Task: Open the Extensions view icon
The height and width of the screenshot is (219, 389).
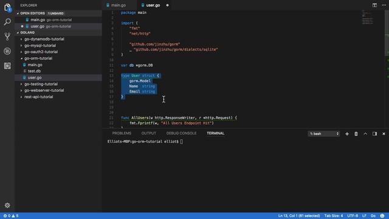Action: pos(7,66)
